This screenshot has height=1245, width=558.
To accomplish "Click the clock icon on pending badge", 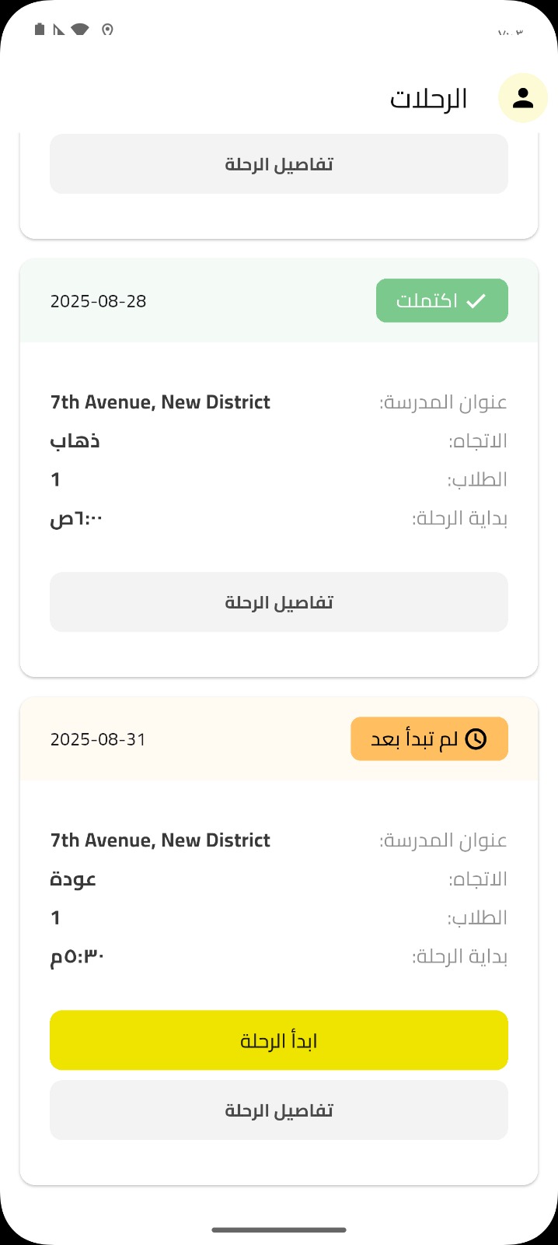I will (476, 739).
